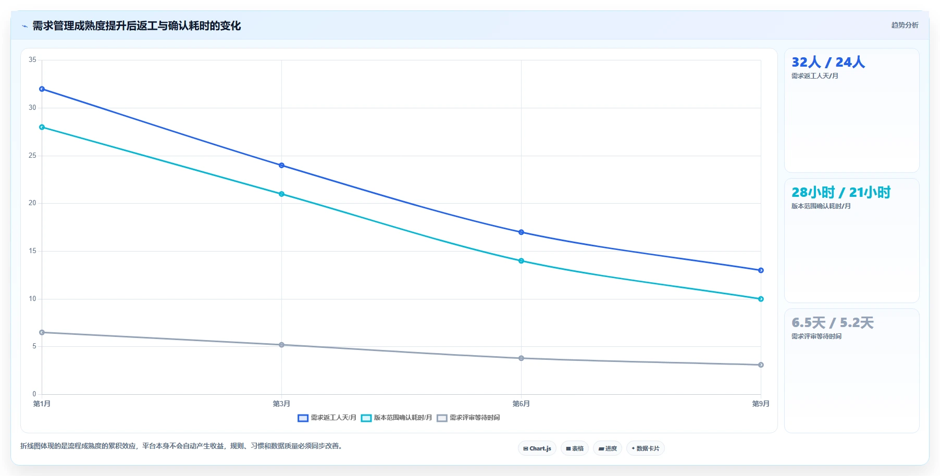The image size is (940, 476).
Task: Click cyan data point at 第9月 (10)
Action: pyautogui.click(x=761, y=299)
